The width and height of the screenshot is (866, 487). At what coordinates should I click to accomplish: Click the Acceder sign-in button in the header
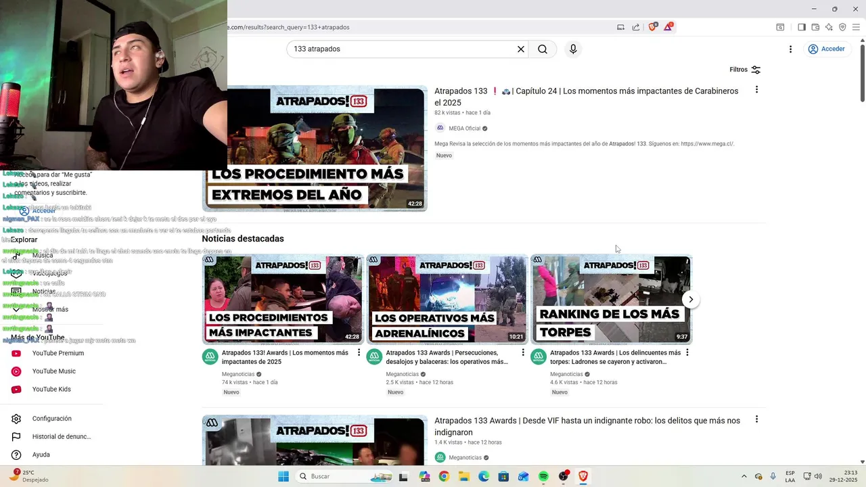(827, 49)
